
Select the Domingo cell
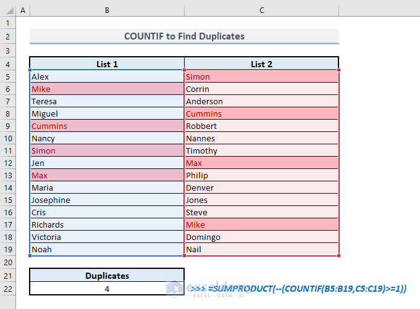tap(261, 237)
